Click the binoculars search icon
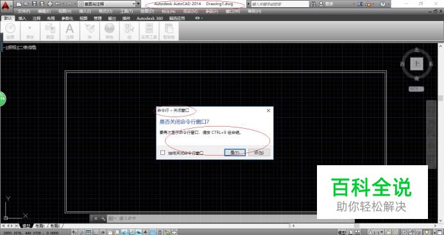This screenshot has height=235, width=444. pos(314,4)
